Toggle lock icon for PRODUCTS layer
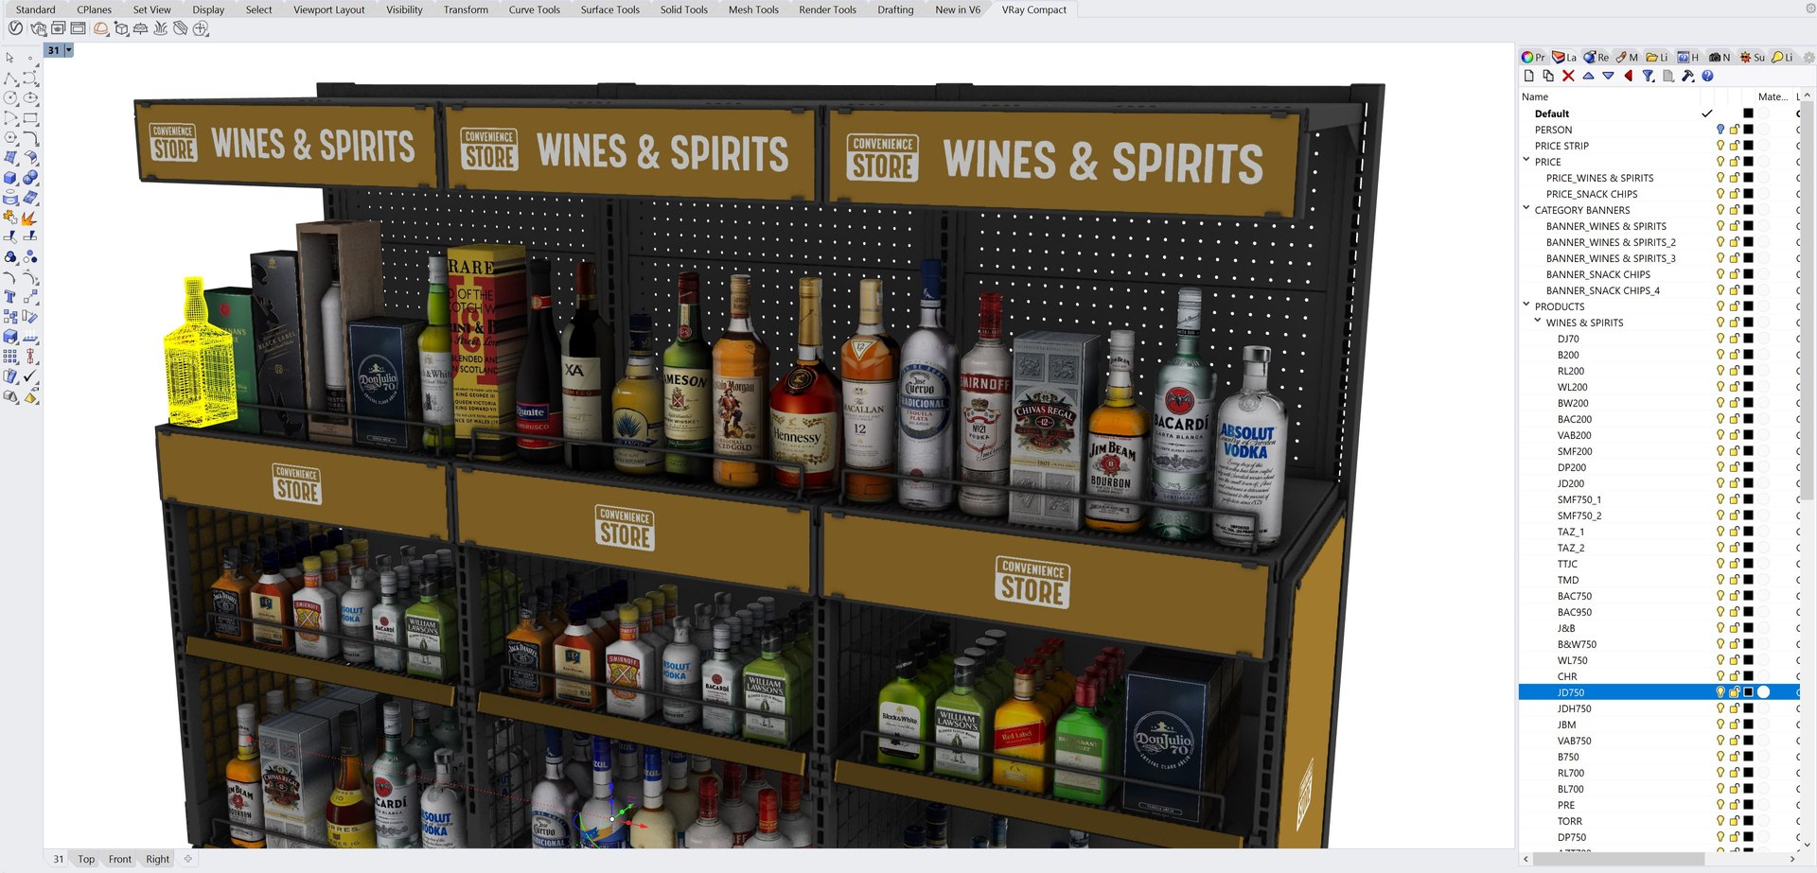The image size is (1817, 873). coord(1735,306)
